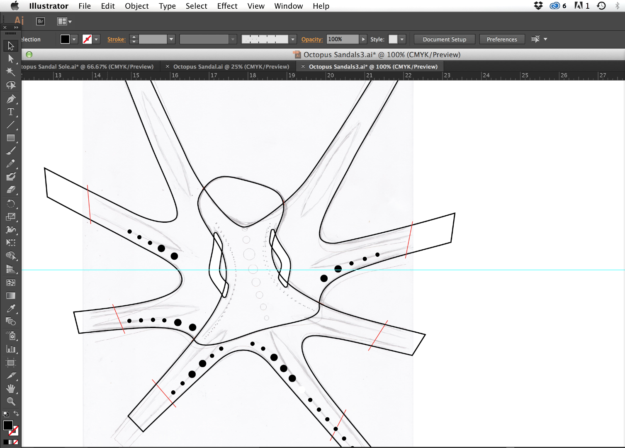Switch to the Octopus Sandal.ai tab
Screen dimensions: 625x448
click(231, 66)
